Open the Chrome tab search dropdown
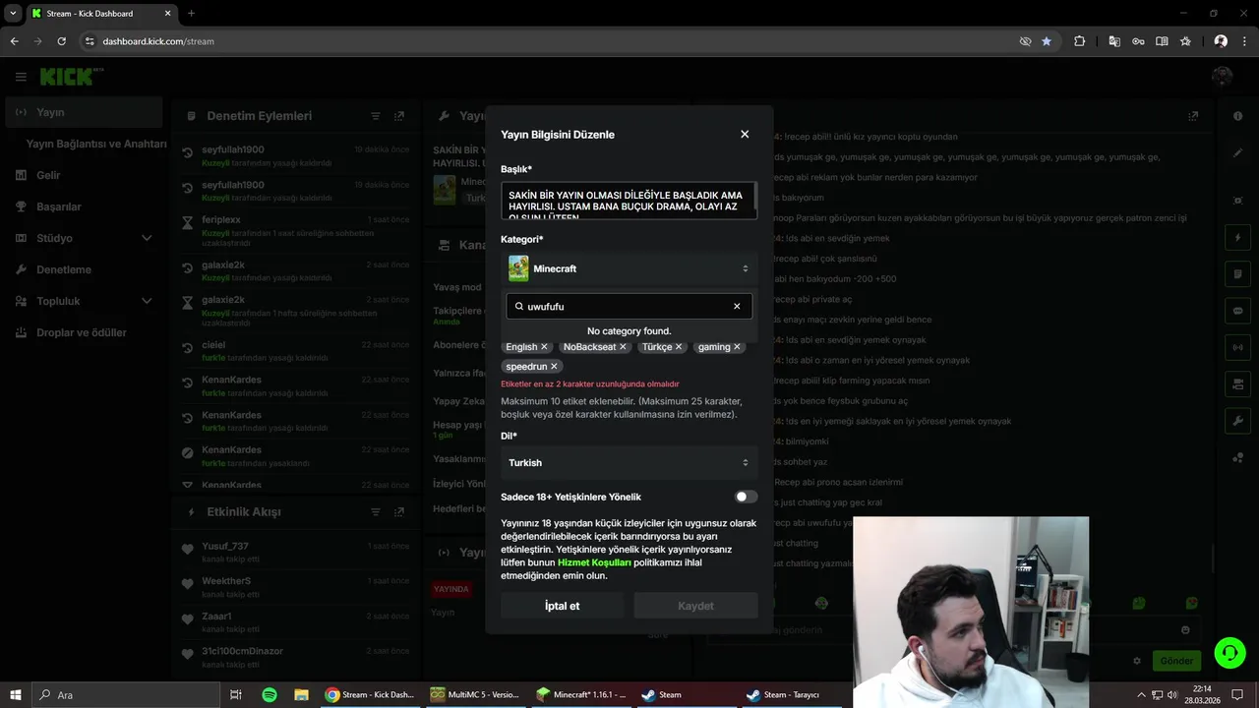The height and width of the screenshot is (708, 1259). click(13, 13)
